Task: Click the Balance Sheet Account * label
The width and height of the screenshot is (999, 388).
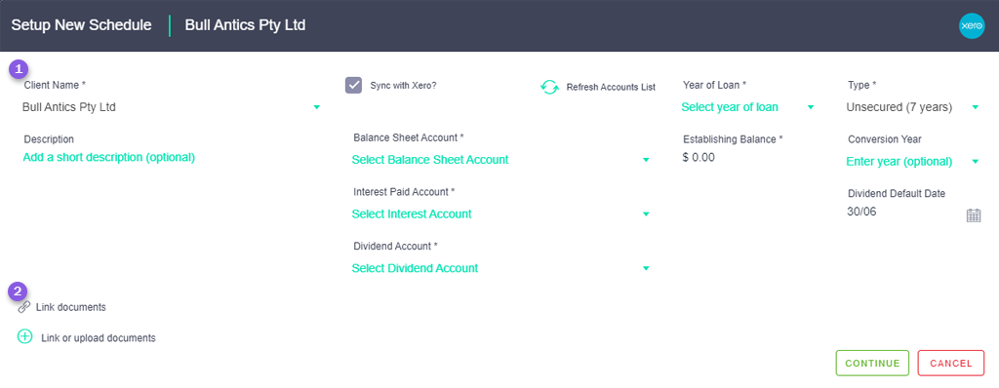Action: [x=409, y=137]
